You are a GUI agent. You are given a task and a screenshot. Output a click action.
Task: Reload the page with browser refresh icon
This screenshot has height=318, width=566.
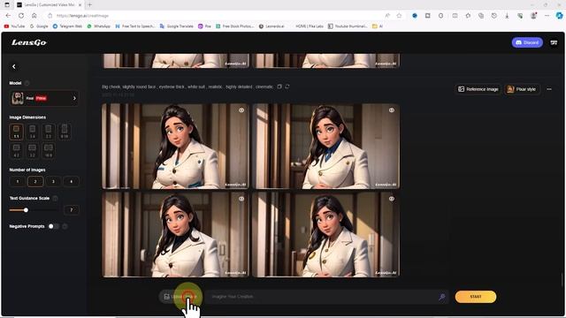coord(21,16)
